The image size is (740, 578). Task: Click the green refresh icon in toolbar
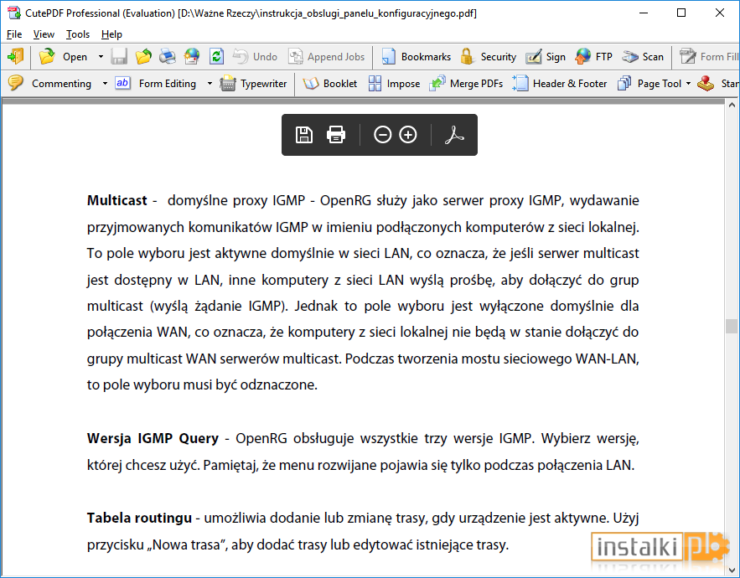216,57
